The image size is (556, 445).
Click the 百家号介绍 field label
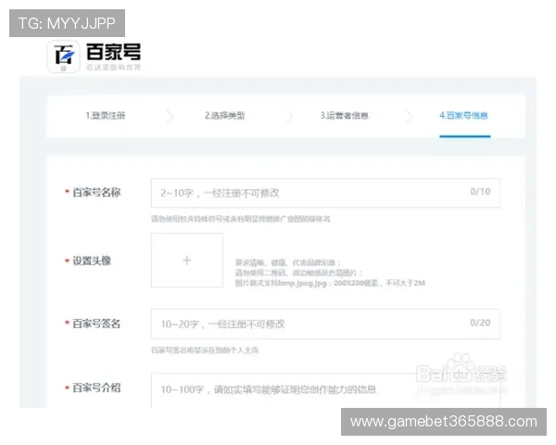(x=96, y=388)
